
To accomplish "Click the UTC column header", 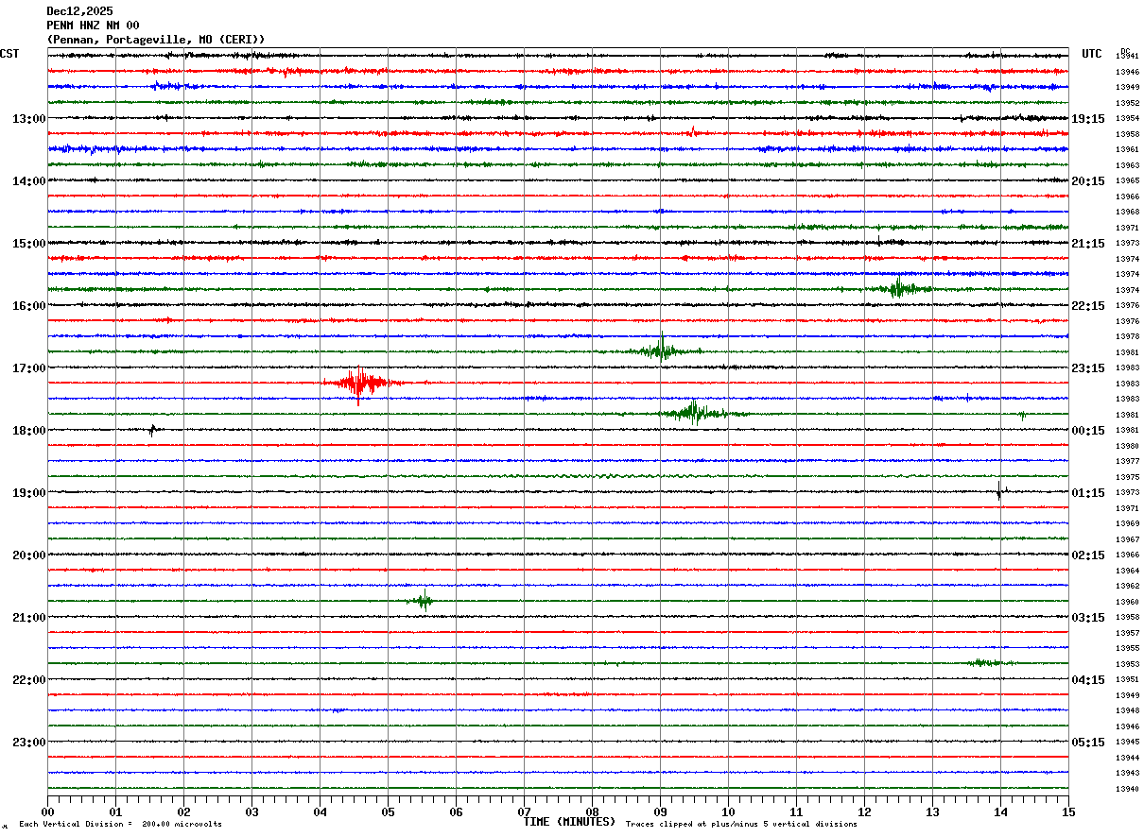I will (1092, 54).
